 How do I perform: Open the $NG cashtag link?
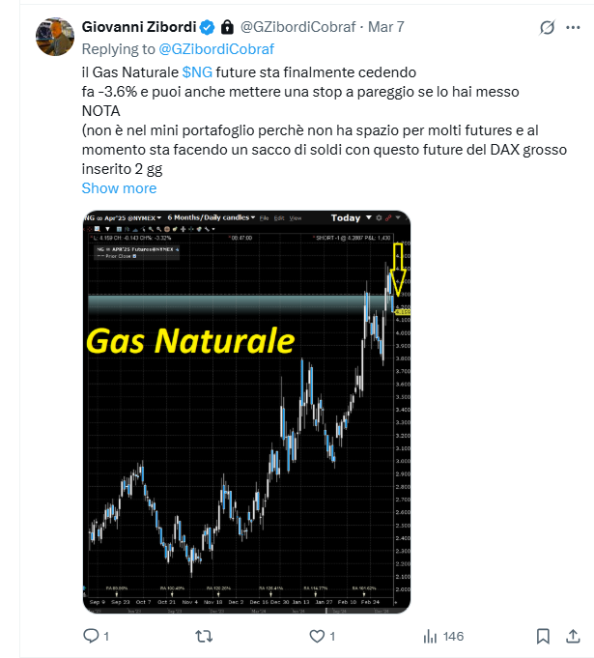coord(196,72)
